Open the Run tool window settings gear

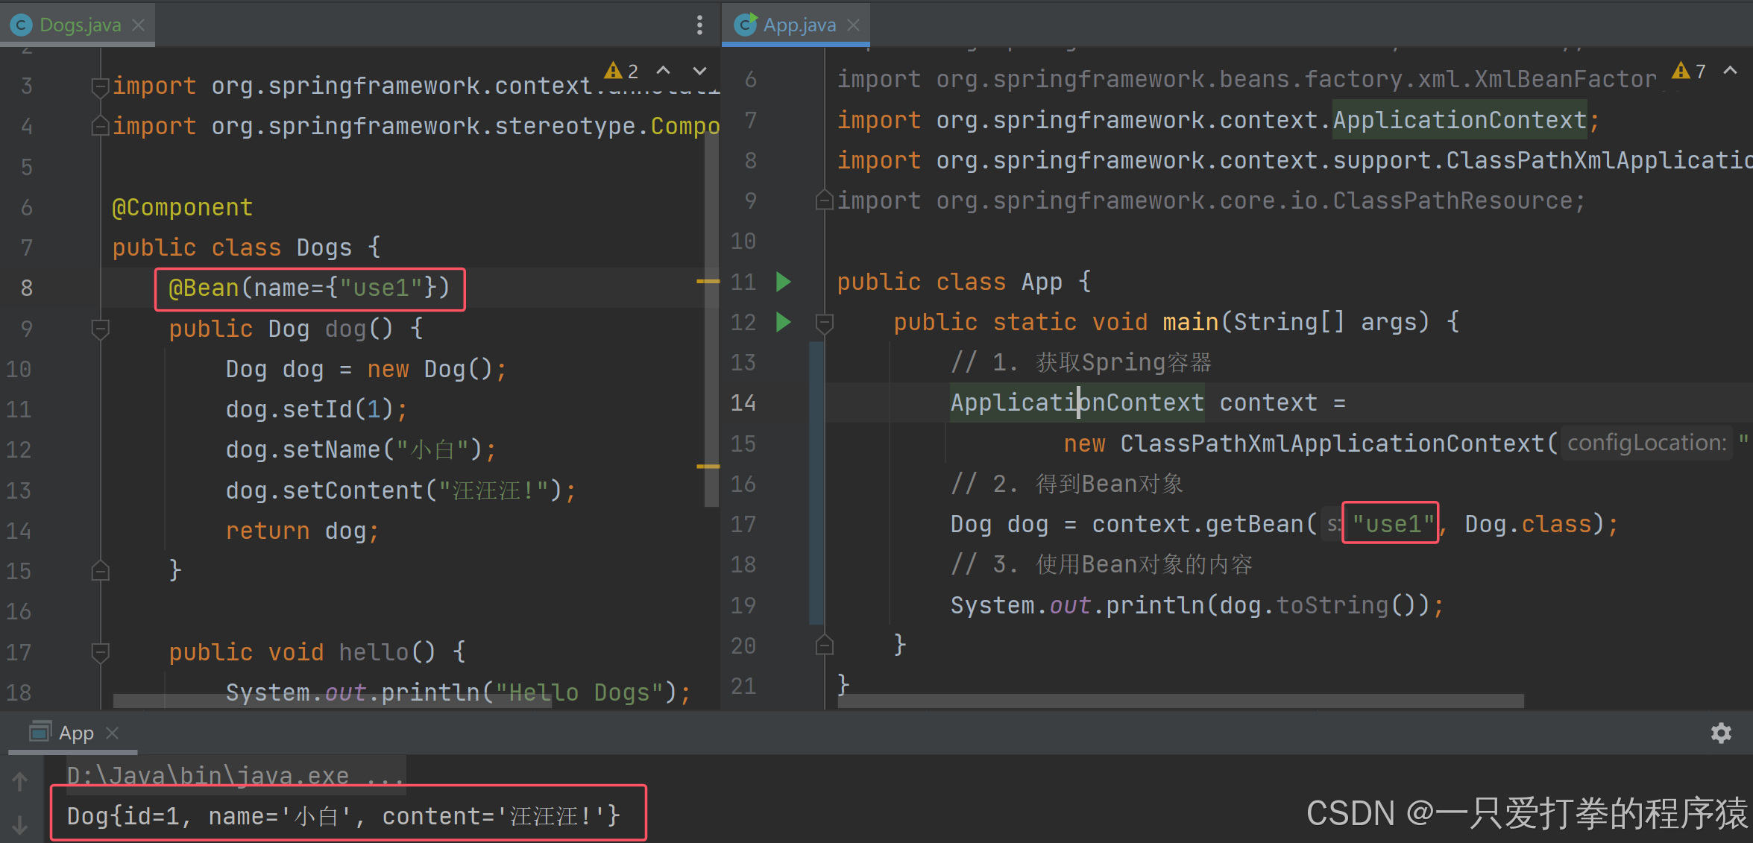[x=1721, y=733]
